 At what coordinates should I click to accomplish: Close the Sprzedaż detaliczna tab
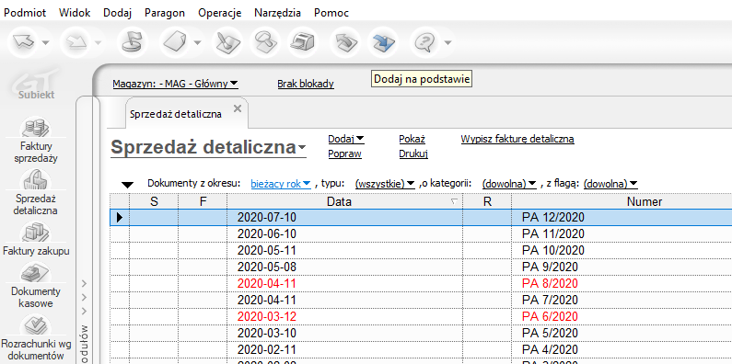[238, 108]
